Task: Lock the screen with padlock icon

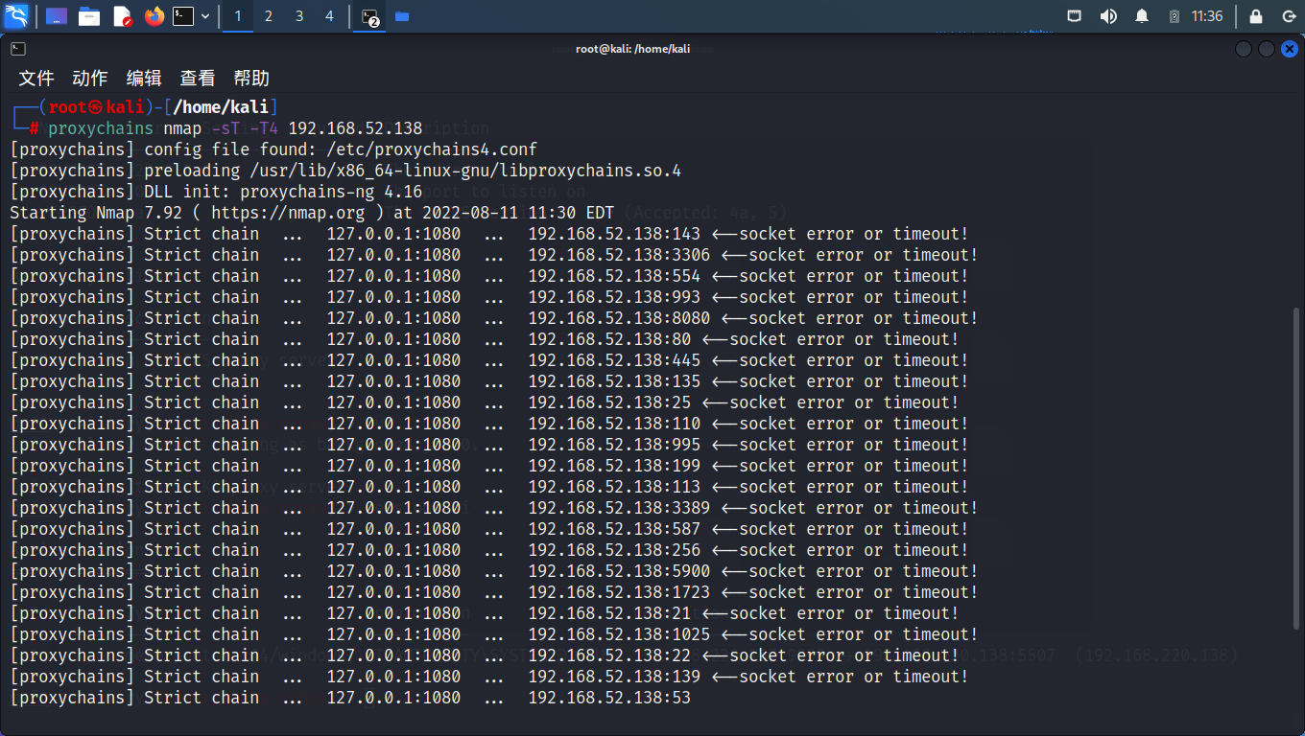Action: pyautogui.click(x=1256, y=16)
